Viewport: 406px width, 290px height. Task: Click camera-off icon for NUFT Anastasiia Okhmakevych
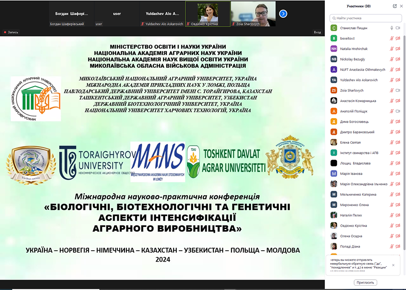click(398, 69)
